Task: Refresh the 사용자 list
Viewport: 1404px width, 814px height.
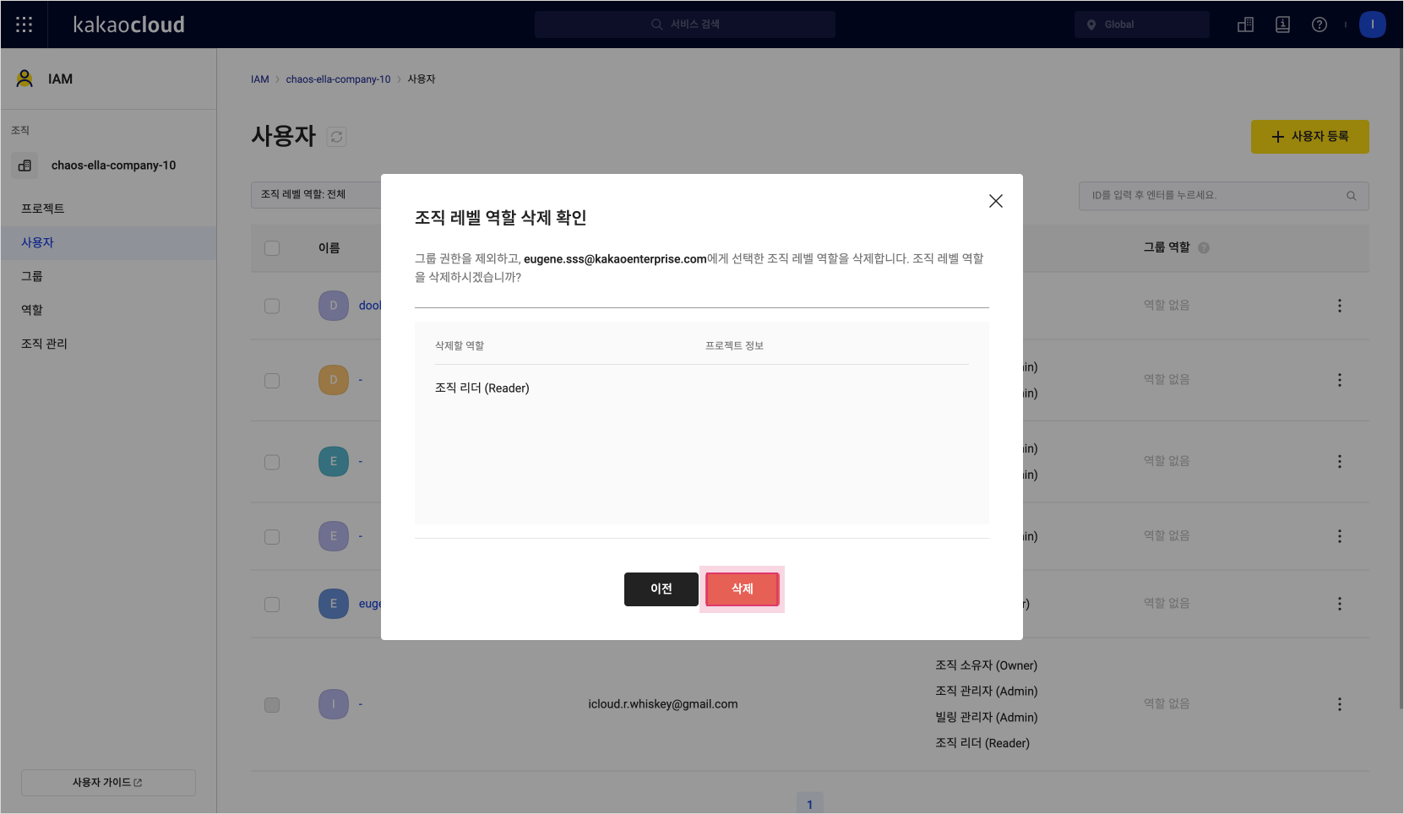Action: pos(336,137)
